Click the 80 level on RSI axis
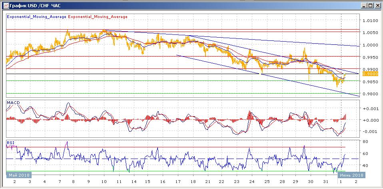This screenshot has width=383, height=189. [365, 141]
